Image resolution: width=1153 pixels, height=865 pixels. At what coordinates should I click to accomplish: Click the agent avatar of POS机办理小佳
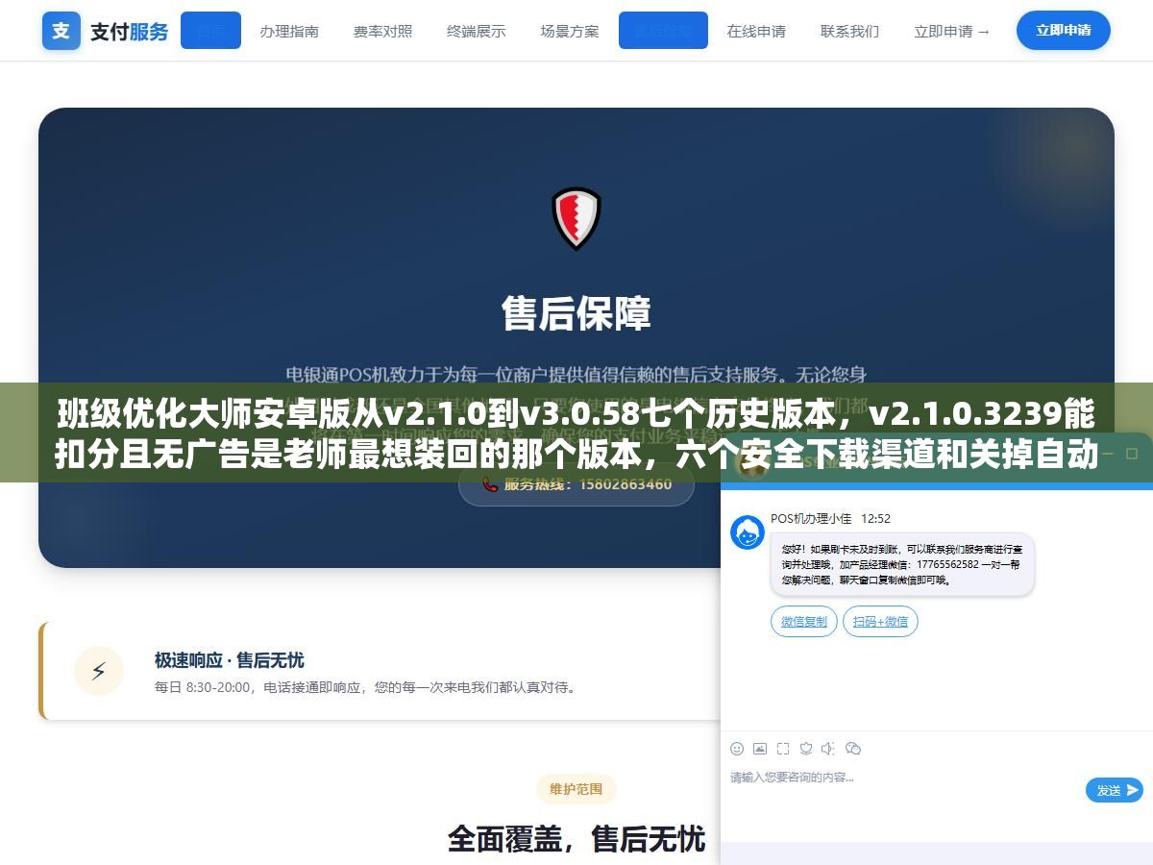(748, 532)
